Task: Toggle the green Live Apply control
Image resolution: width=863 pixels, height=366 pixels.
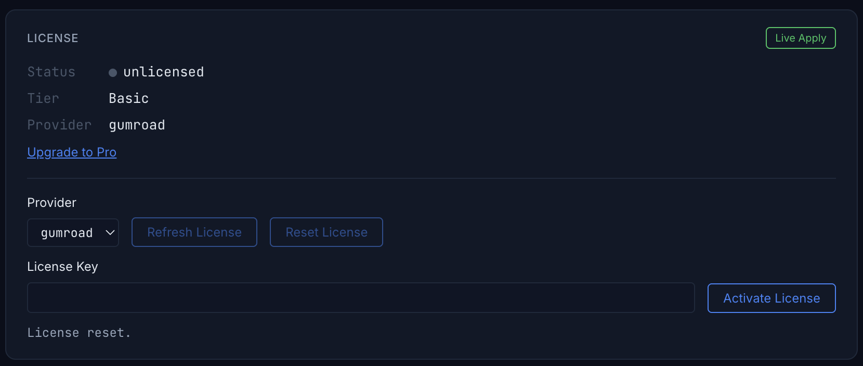Action: click(x=800, y=37)
